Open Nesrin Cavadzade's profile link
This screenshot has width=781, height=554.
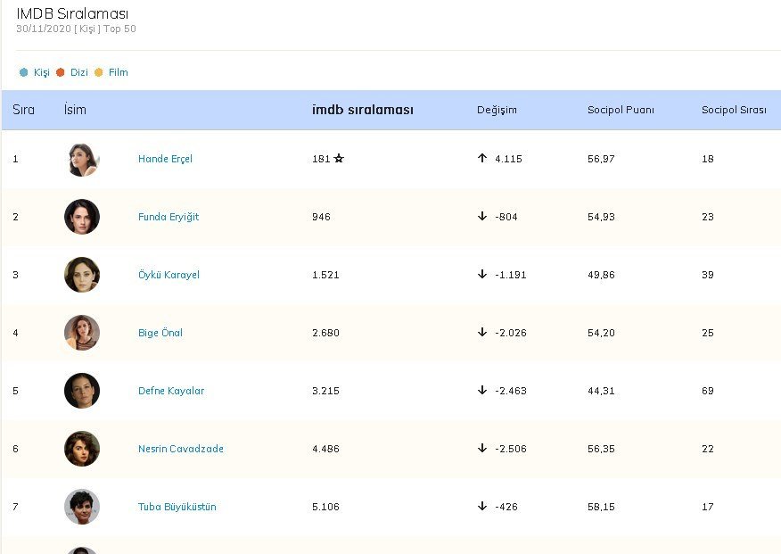point(181,449)
